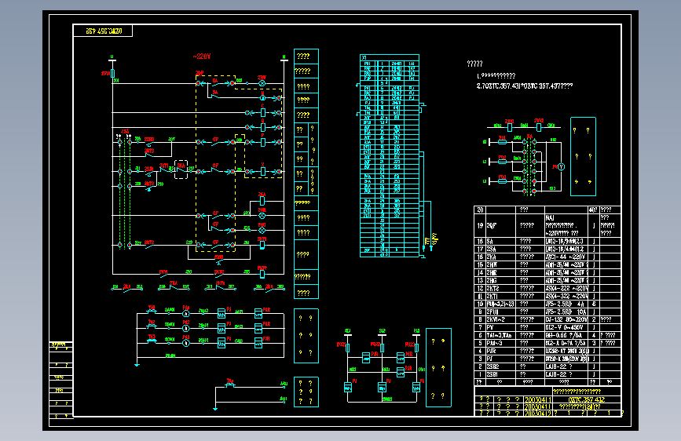Select the 2KT2 cell in the parts list
Screen dimensions: 681x441
500,288
